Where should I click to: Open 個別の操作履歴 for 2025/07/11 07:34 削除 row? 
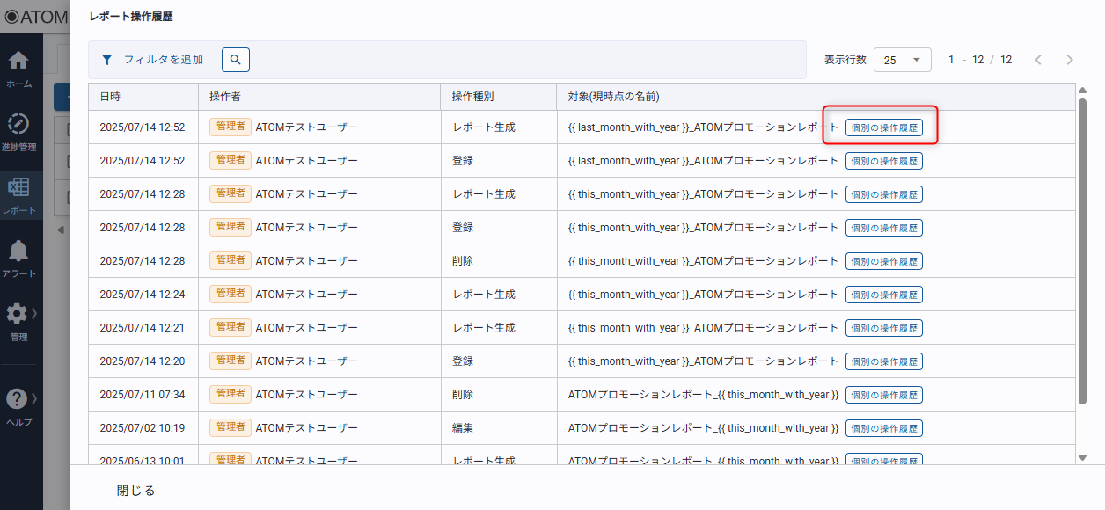click(884, 395)
